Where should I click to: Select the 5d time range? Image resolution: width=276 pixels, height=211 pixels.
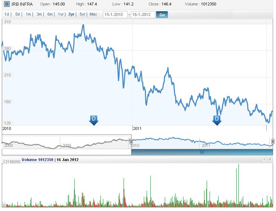pos(17,14)
